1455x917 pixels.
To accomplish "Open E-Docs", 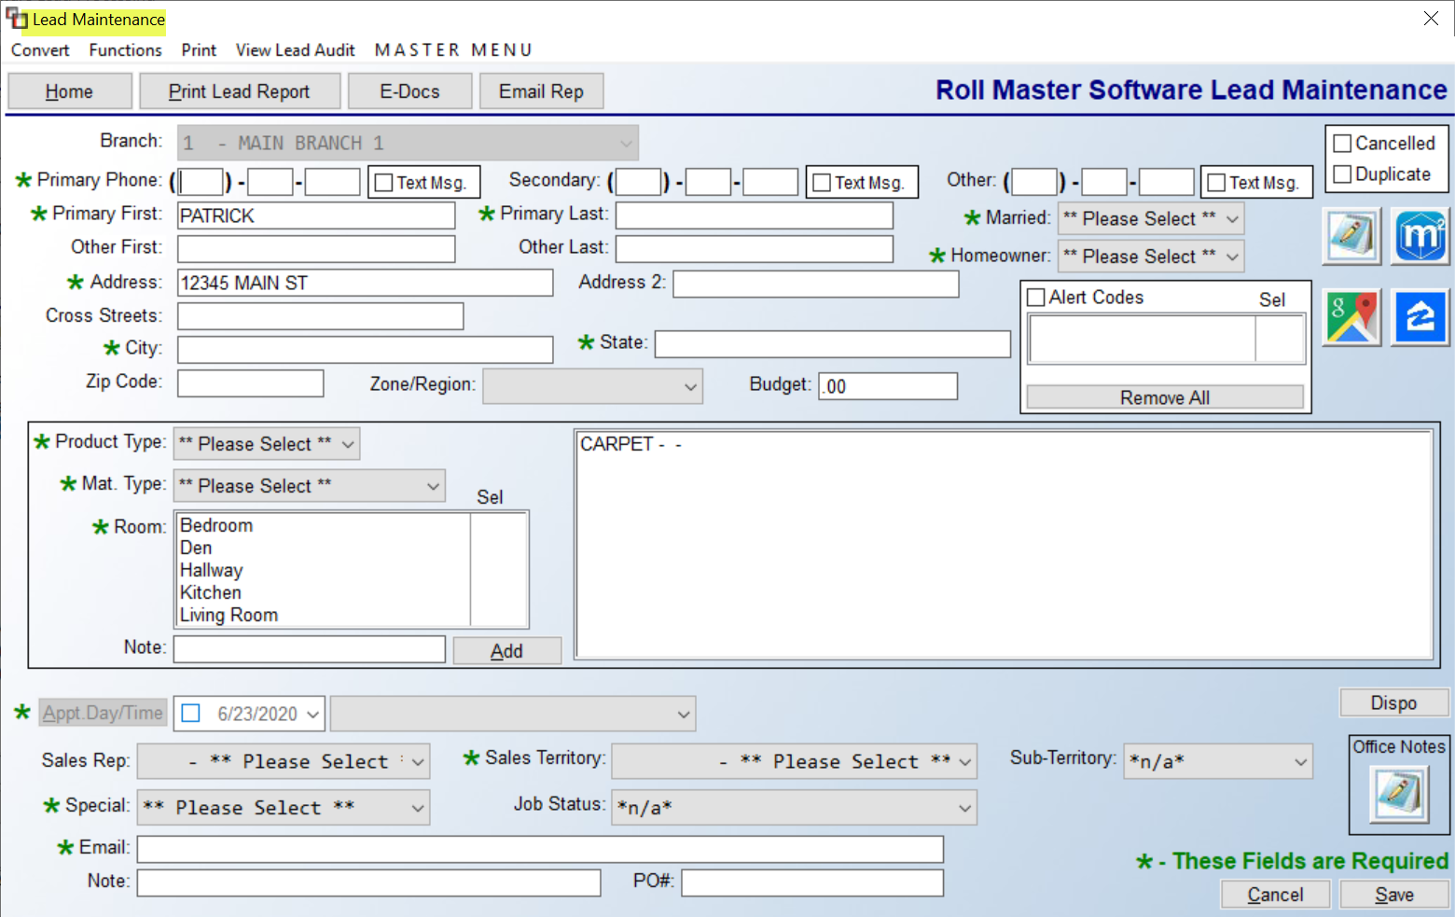I will point(409,91).
